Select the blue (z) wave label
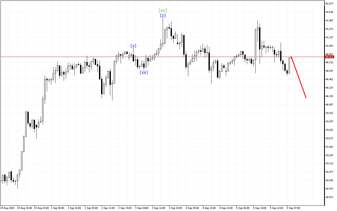Viewport: 337px width, 211px height. pyautogui.click(x=163, y=15)
